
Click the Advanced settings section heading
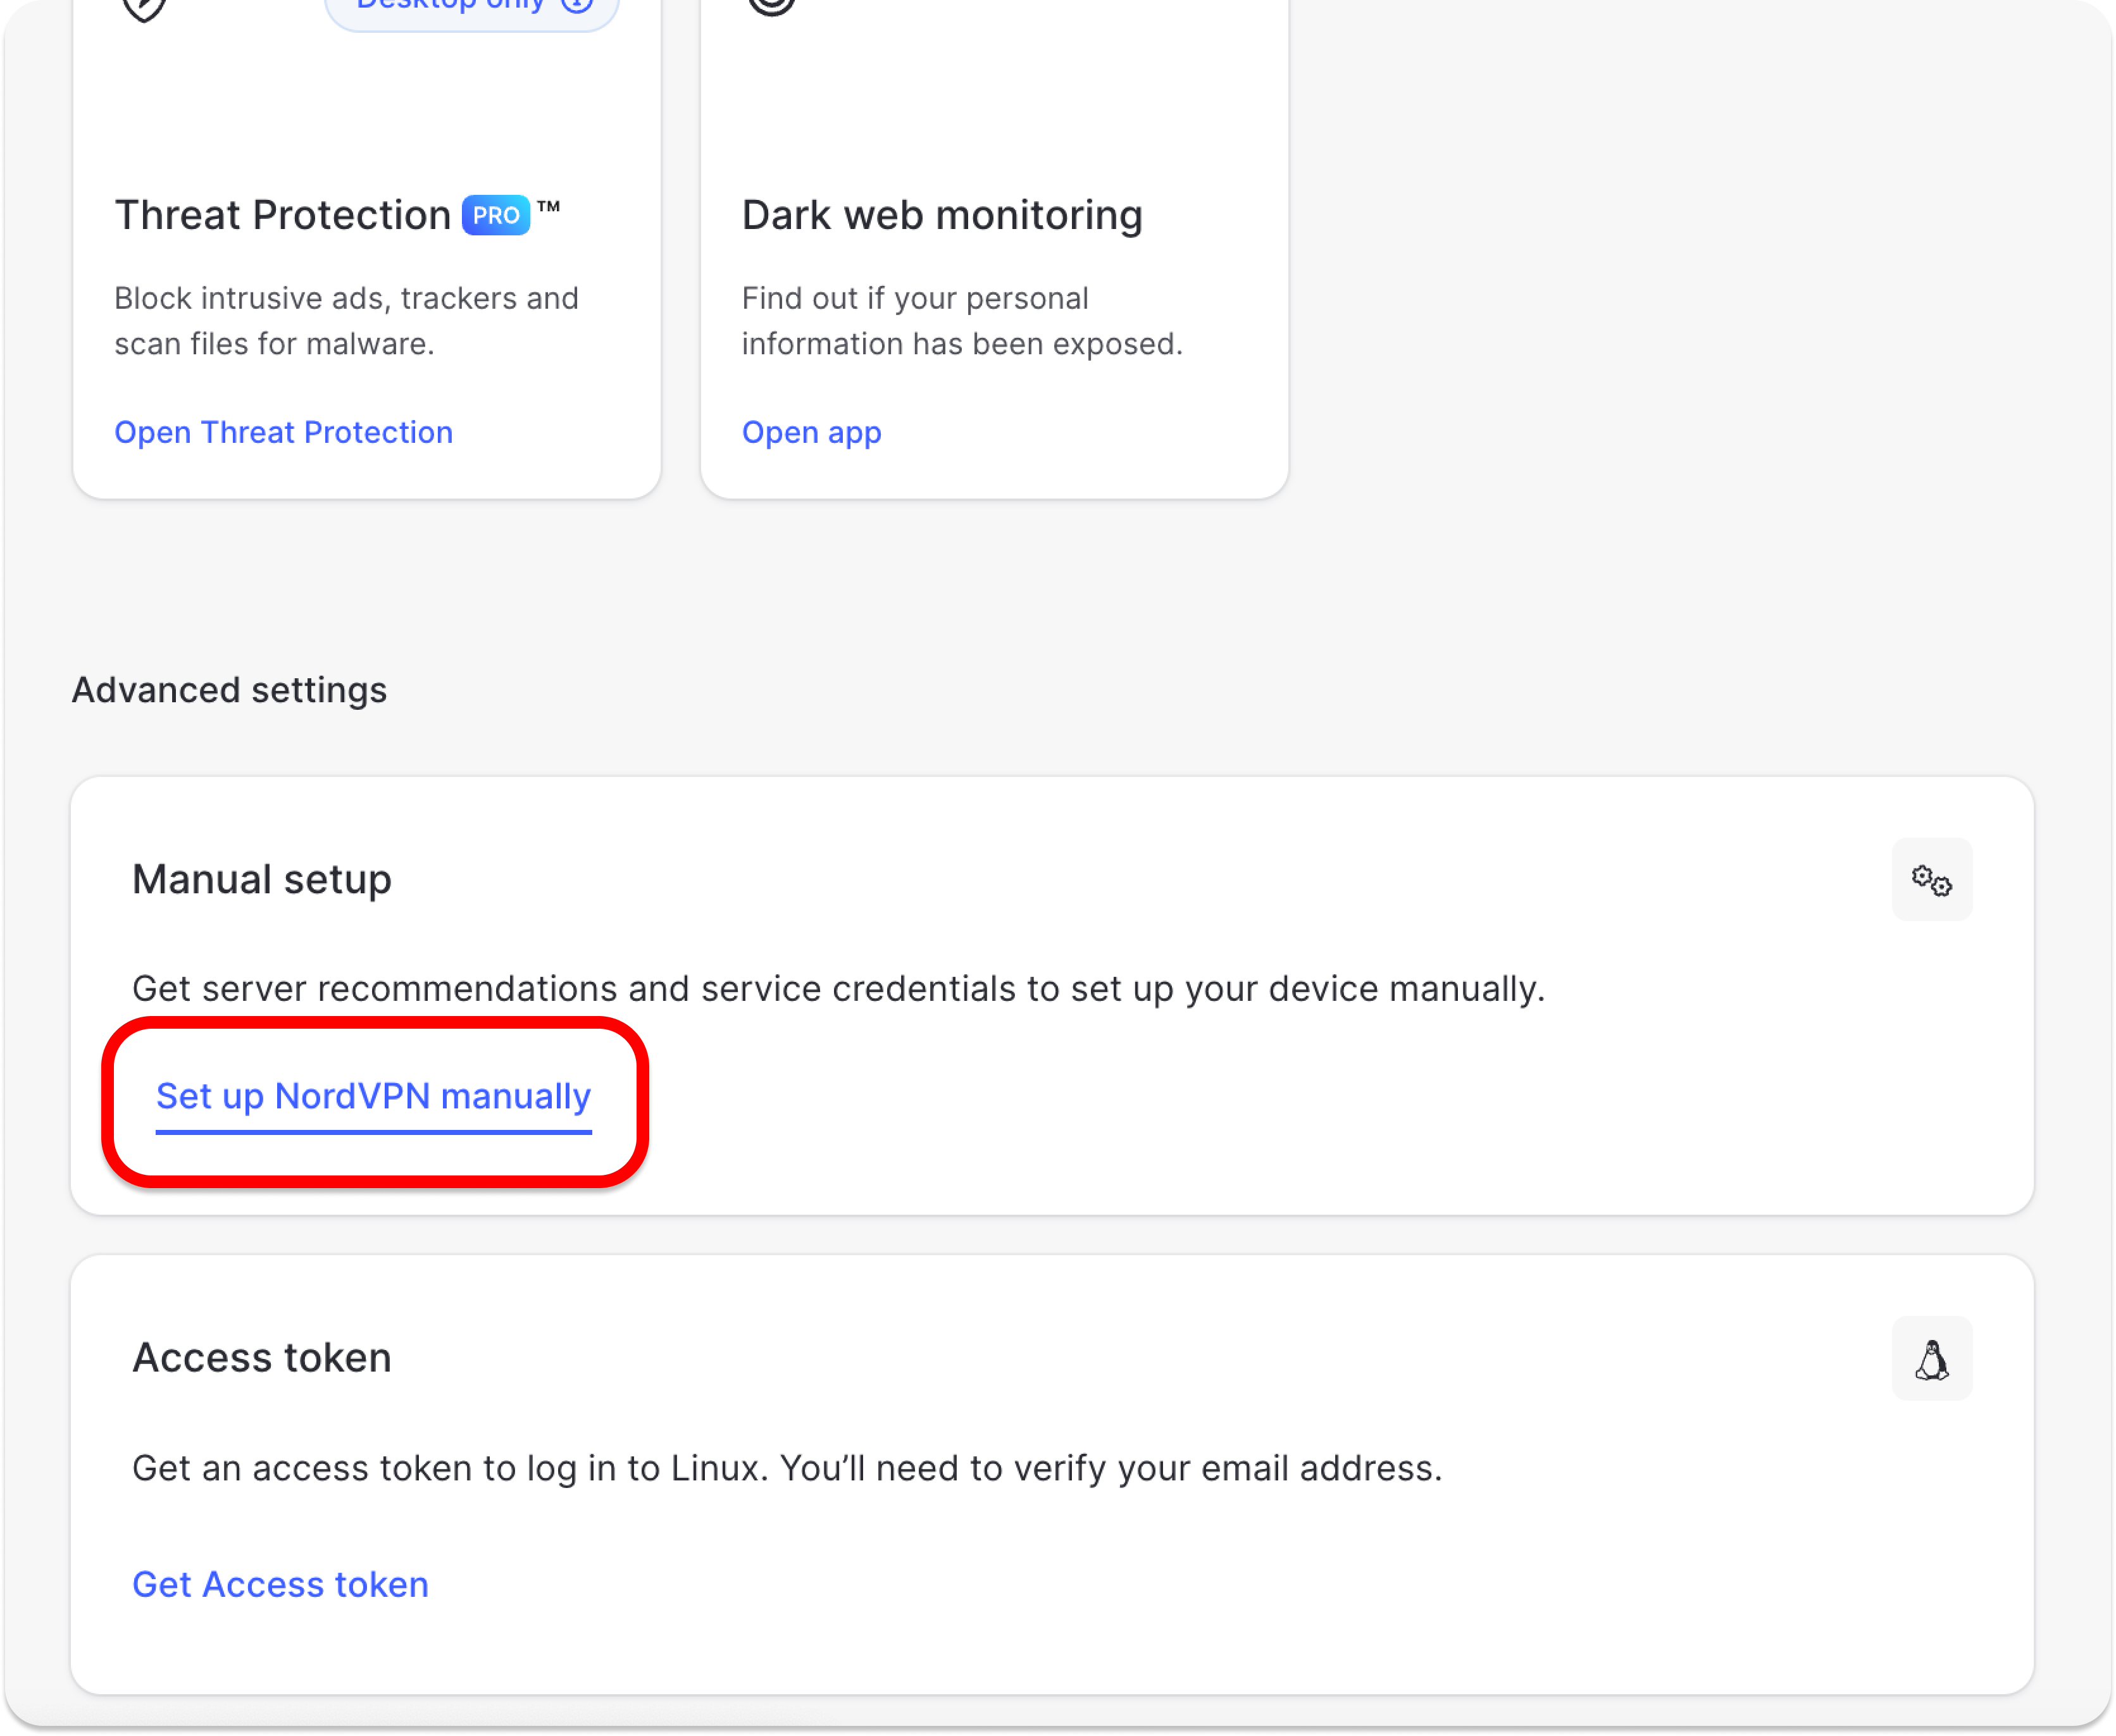click(x=229, y=690)
